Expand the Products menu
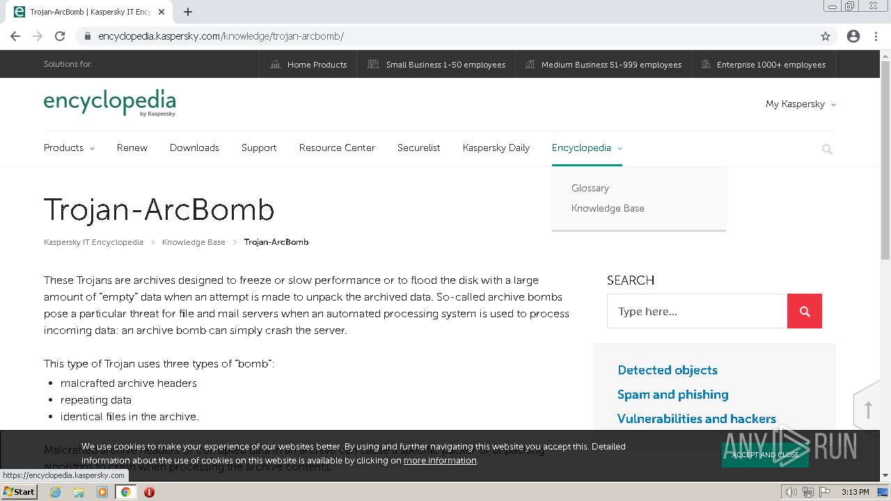Screen dimensions: 891x501 point(69,148)
